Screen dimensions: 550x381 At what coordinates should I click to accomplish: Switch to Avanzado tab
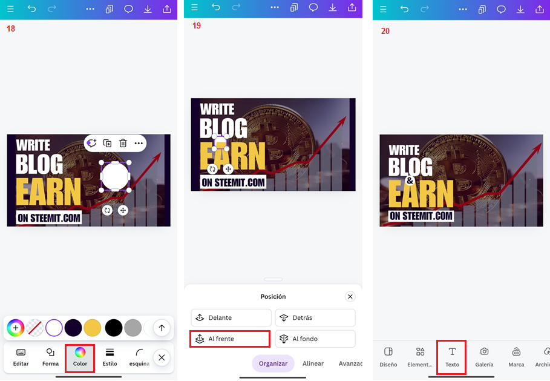350,363
